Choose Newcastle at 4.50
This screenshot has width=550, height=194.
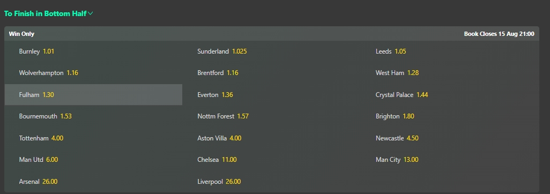pyautogui.click(x=450, y=138)
